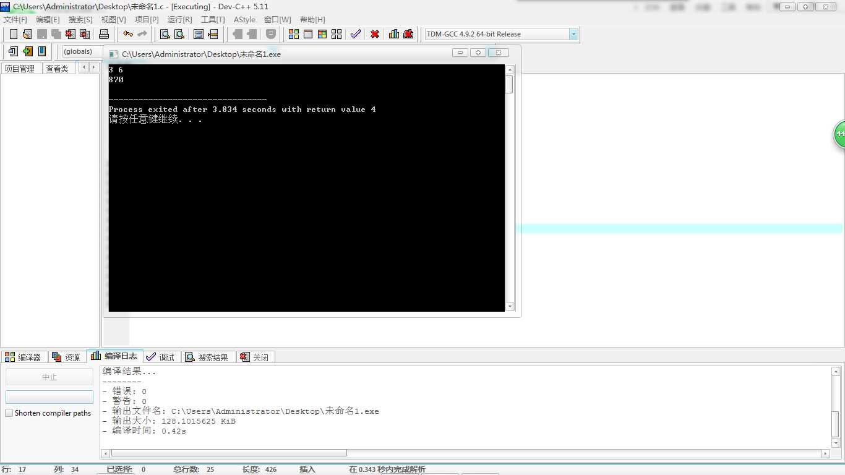Image resolution: width=845 pixels, height=475 pixels.
Task: Select the 编译日志 bottom tab
Action: click(115, 356)
